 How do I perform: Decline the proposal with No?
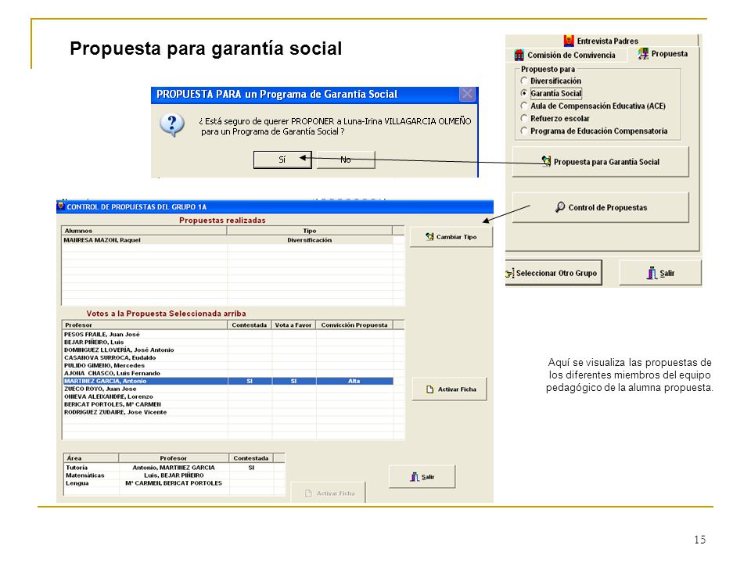pyautogui.click(x=345, y=160)
